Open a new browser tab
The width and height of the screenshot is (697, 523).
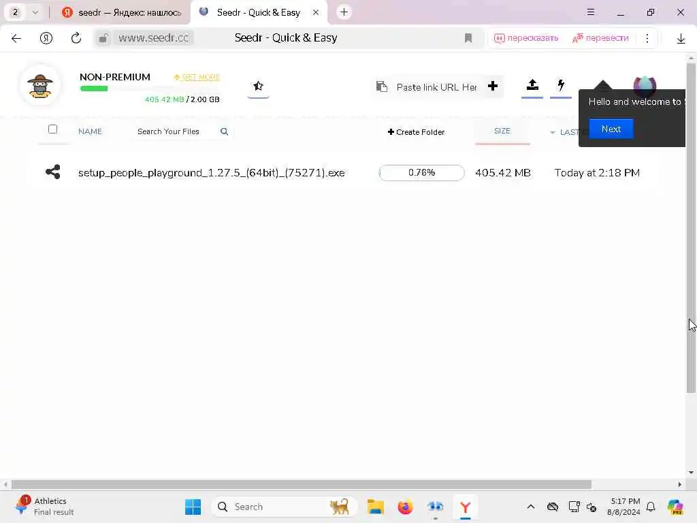[344, 12]
